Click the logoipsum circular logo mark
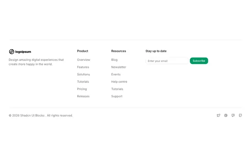This screenshot has width=251, height=157. point(11,51)
